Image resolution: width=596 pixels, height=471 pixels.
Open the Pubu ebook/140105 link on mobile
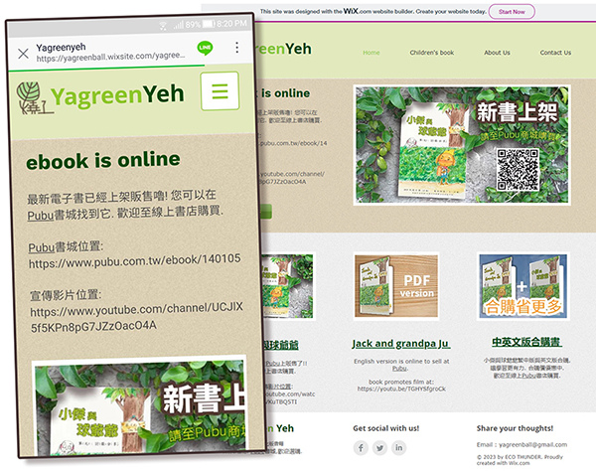134,261
